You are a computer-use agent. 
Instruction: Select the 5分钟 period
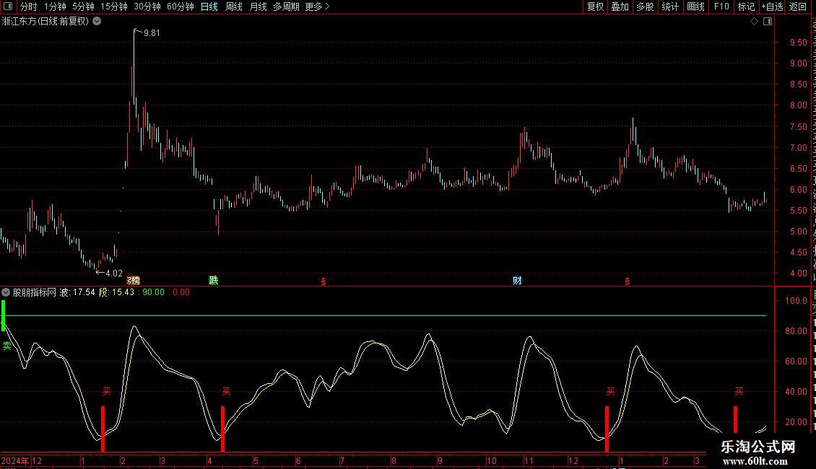point(83,6)
